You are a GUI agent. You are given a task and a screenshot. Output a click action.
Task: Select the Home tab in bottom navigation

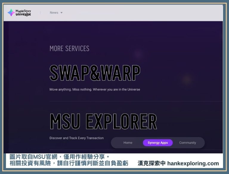128,143
